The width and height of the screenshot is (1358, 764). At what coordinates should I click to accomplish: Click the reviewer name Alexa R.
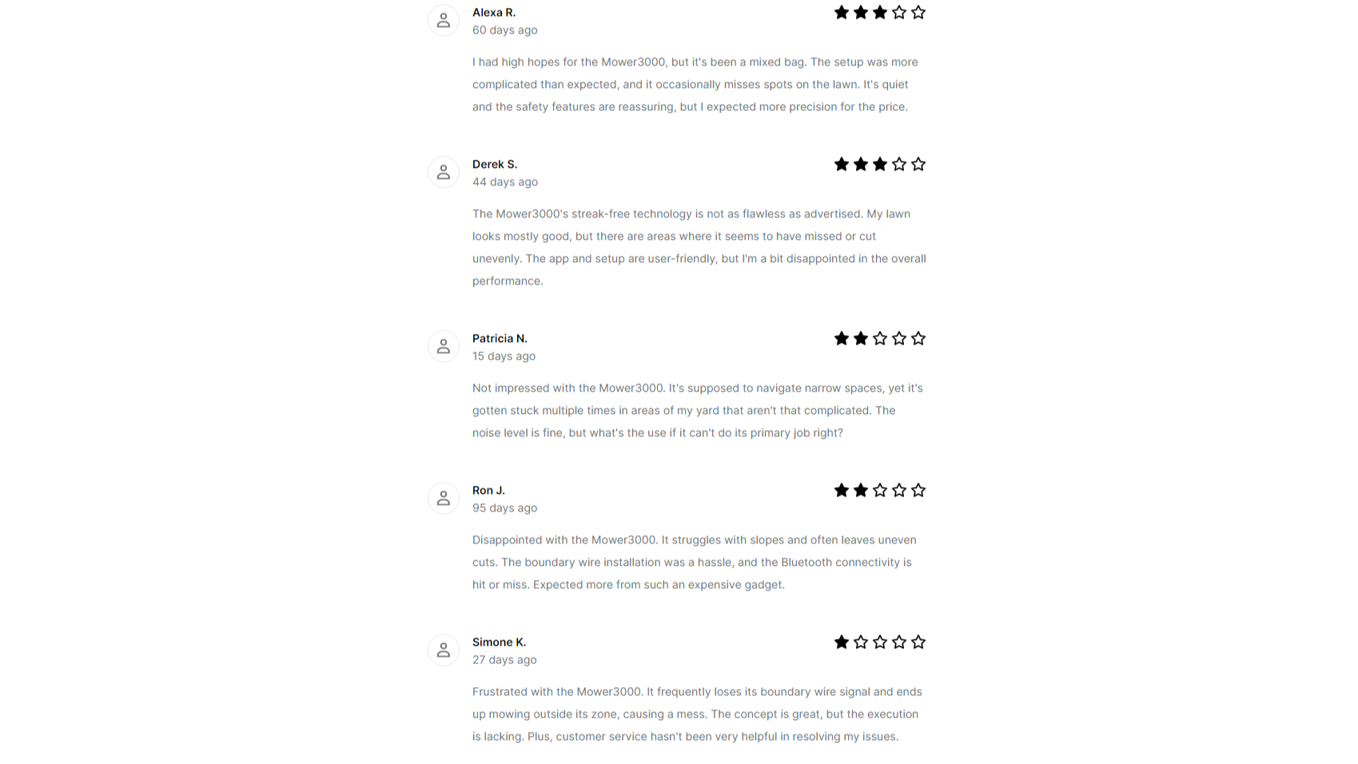494,13
